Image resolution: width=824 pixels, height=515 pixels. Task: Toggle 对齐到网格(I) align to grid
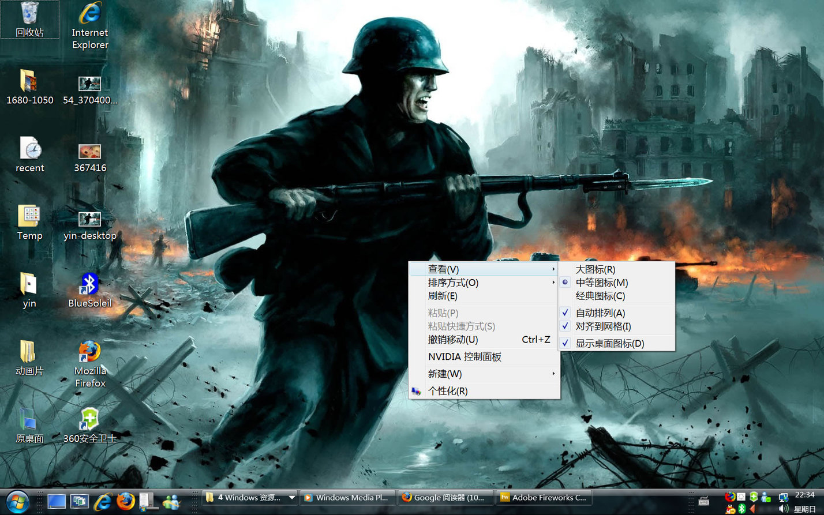[x=616, y=326]
